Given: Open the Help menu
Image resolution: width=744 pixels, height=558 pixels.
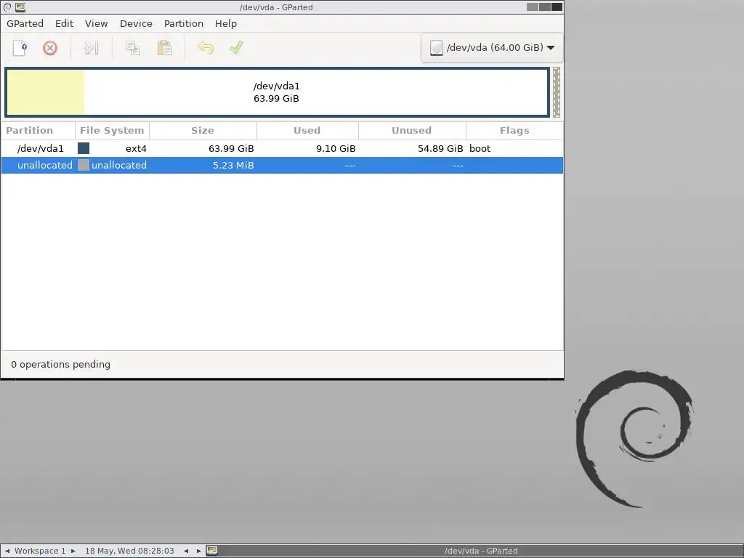Looking at the screenshot, I should point(226,24).
